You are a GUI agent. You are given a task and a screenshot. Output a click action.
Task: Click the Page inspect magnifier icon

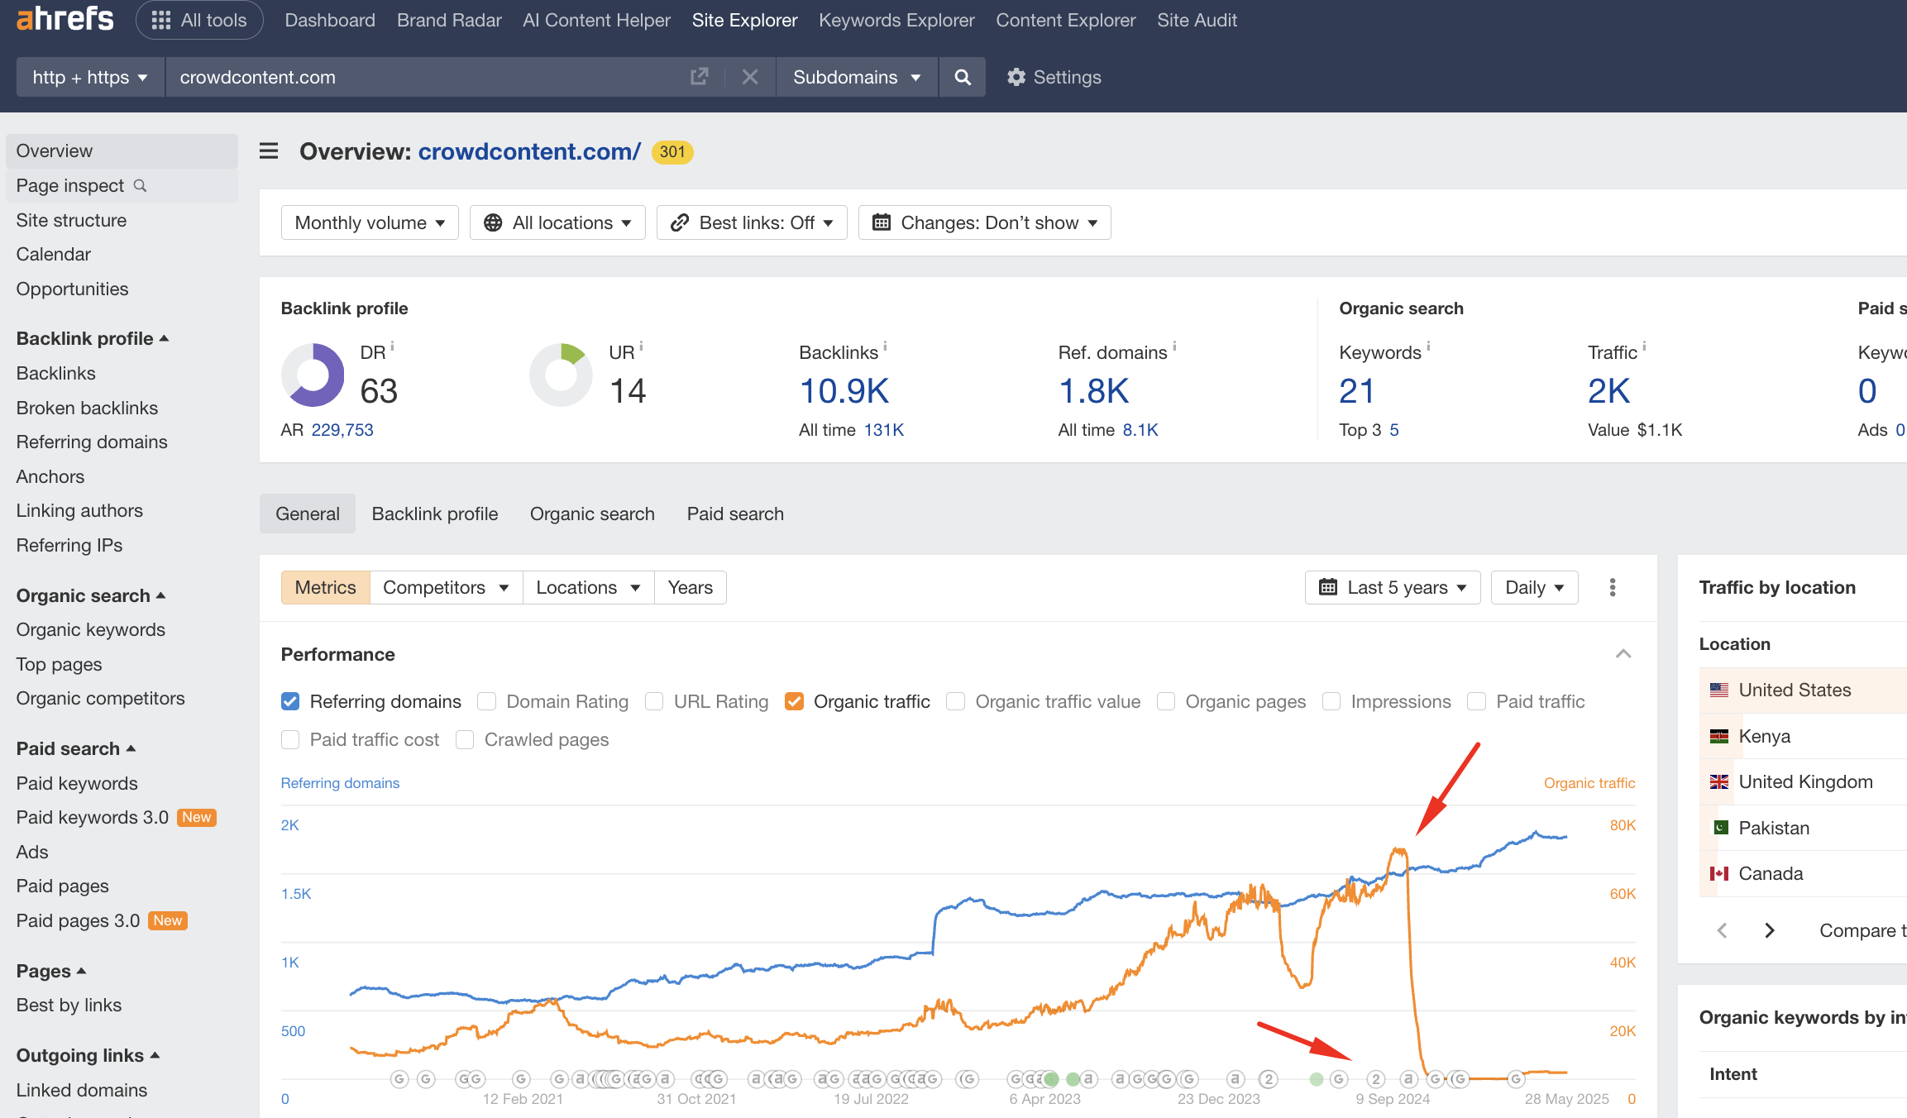point(140,185)
